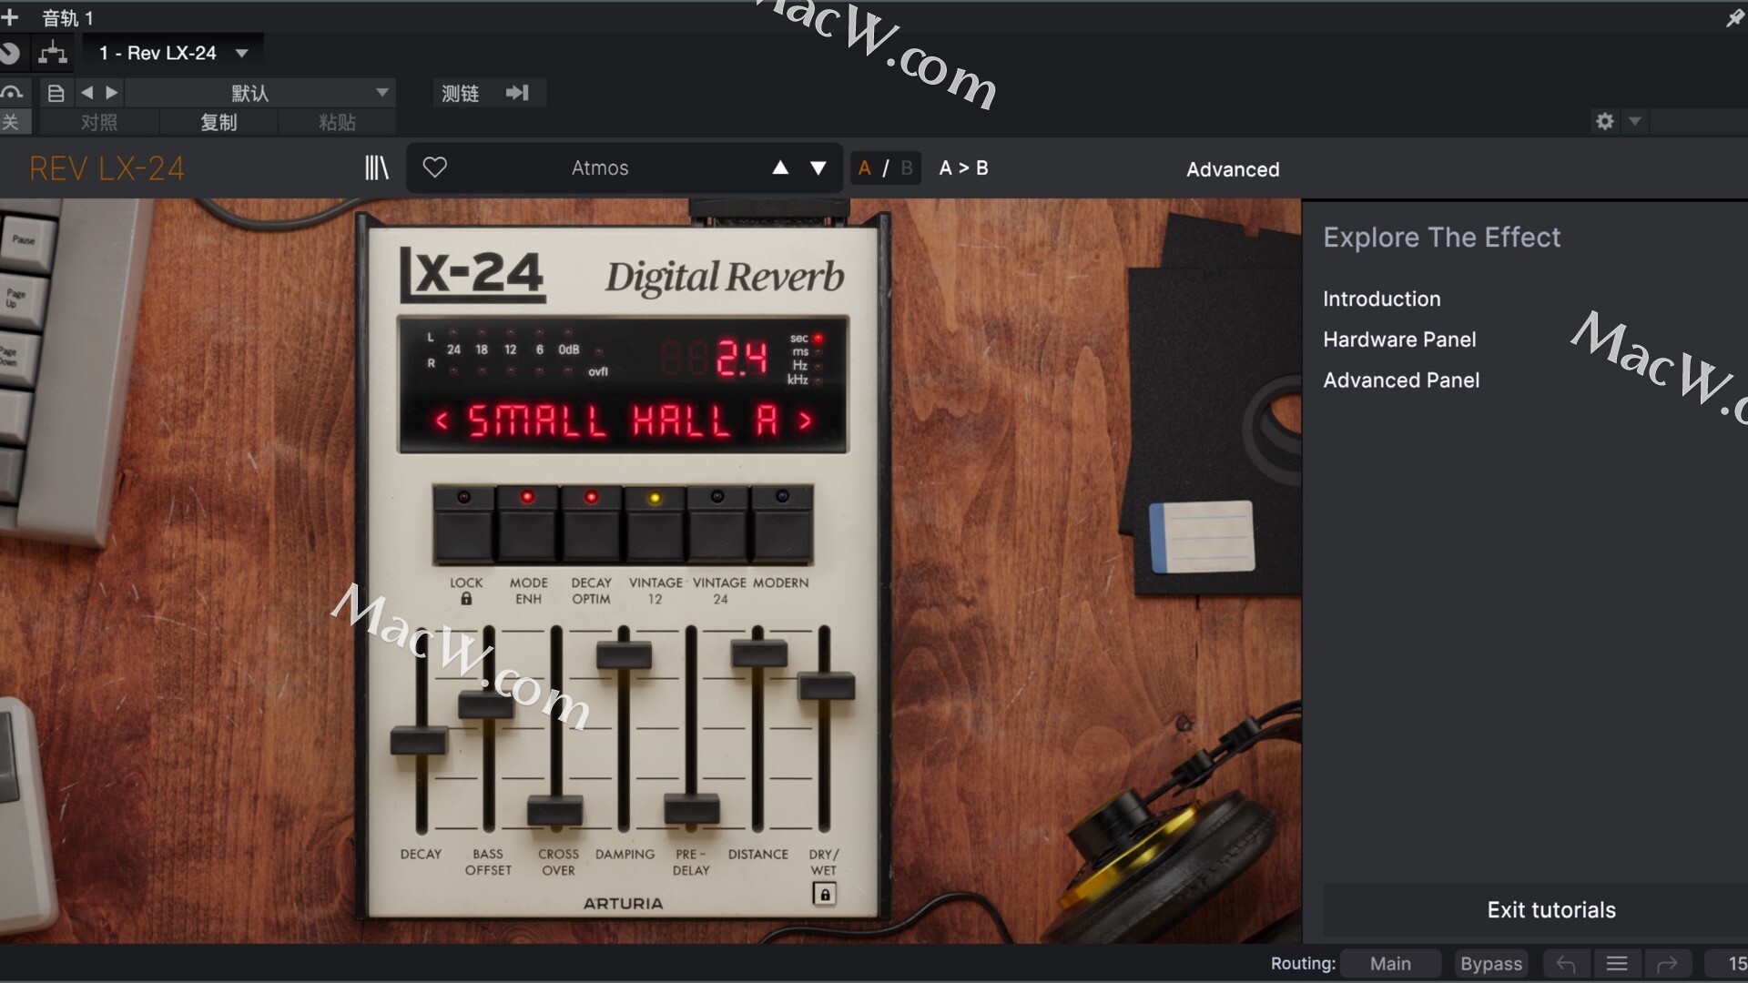Expand the 1 - Rev LX-24 plugin selector

click(173, 53)
